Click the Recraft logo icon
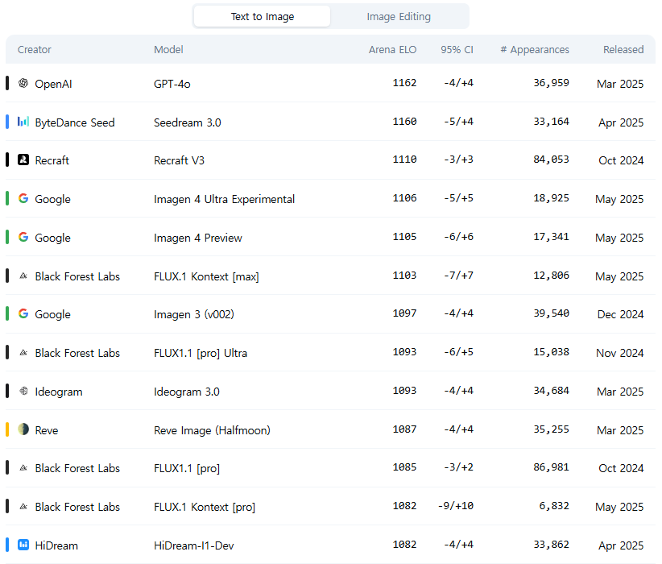Viewport: 662px width, 564px height. (x=23, y=160)
